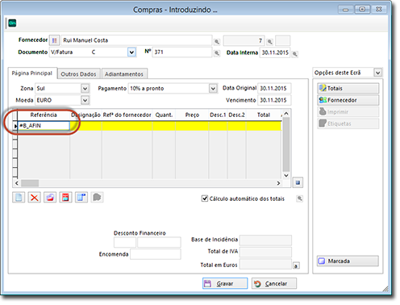
Task: Click the green On icon in toolbar
Action: pyautogui.click(x=12, y=23)
